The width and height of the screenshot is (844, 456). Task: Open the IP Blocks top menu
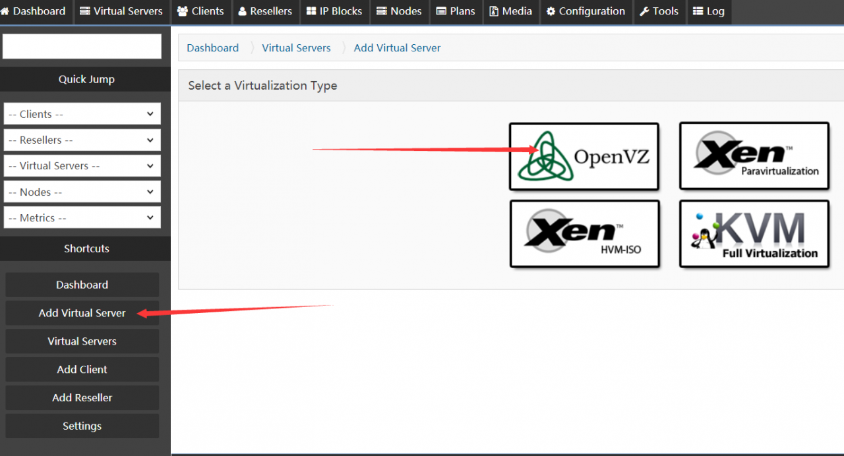coord(334,11)
